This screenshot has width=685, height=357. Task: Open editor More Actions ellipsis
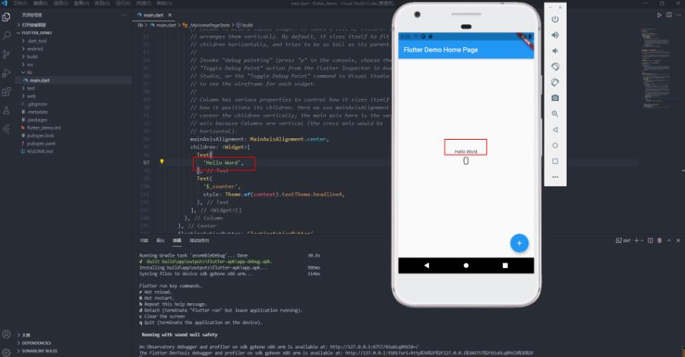[678, 15]
